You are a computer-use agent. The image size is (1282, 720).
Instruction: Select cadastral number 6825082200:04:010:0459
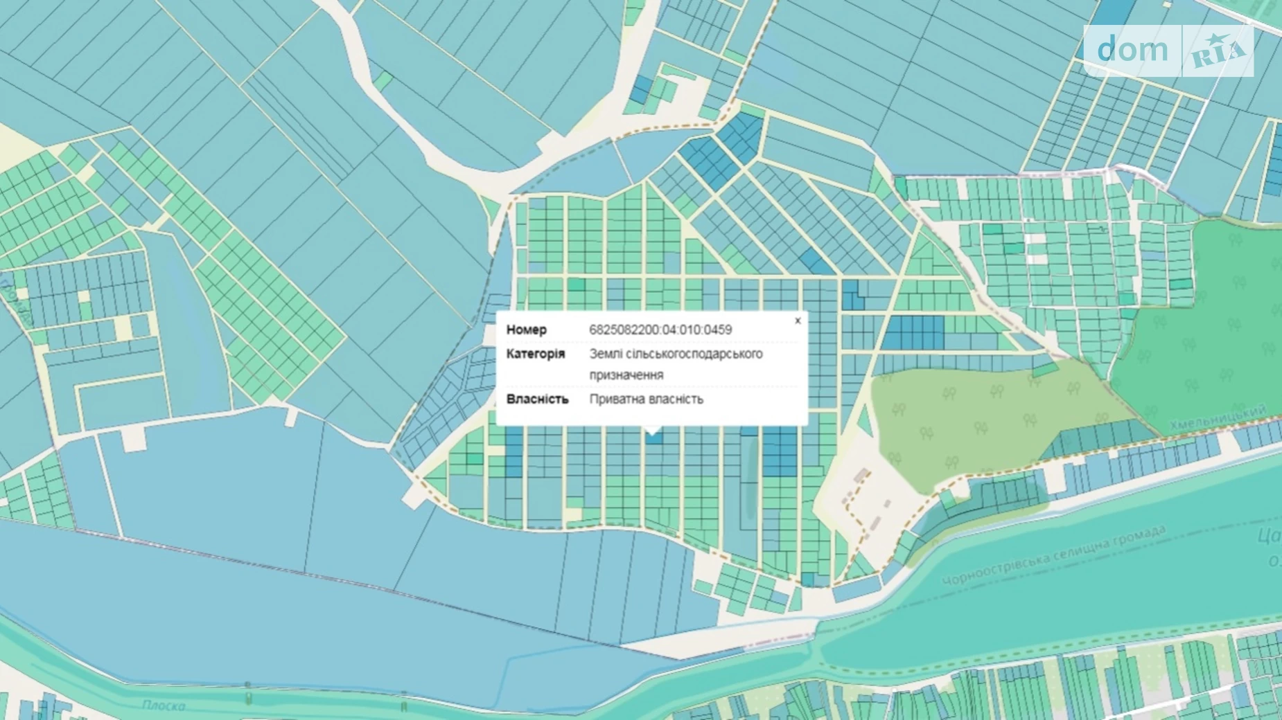[x=660, y=330]
